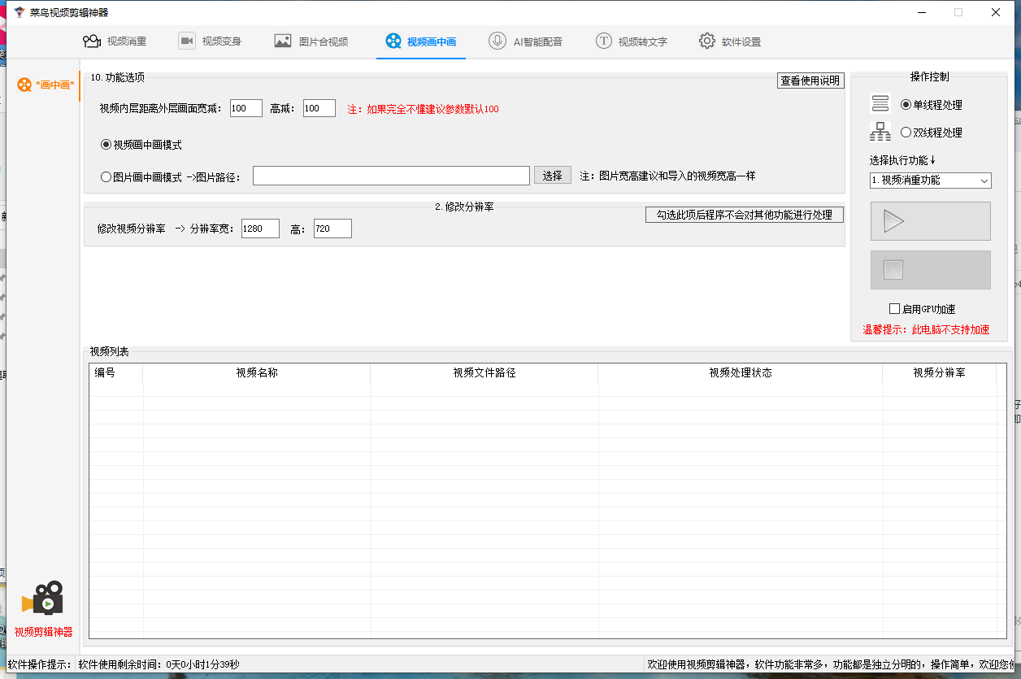Click the 视频变身 video icon
1021x679 pixels.
point(187,41)
